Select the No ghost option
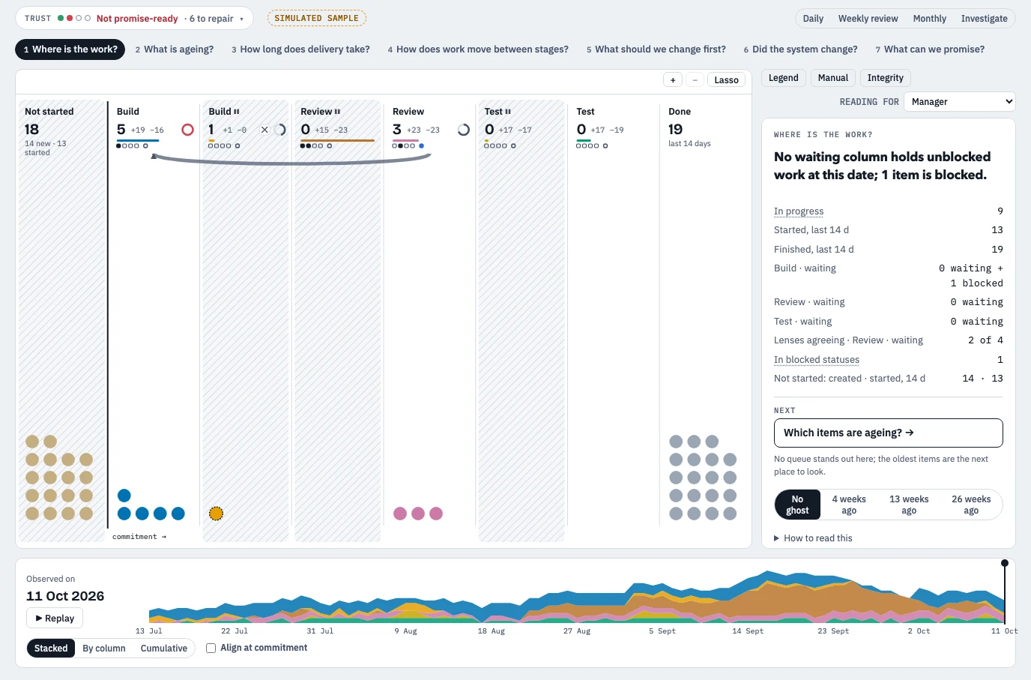 [x=797, y=505]
